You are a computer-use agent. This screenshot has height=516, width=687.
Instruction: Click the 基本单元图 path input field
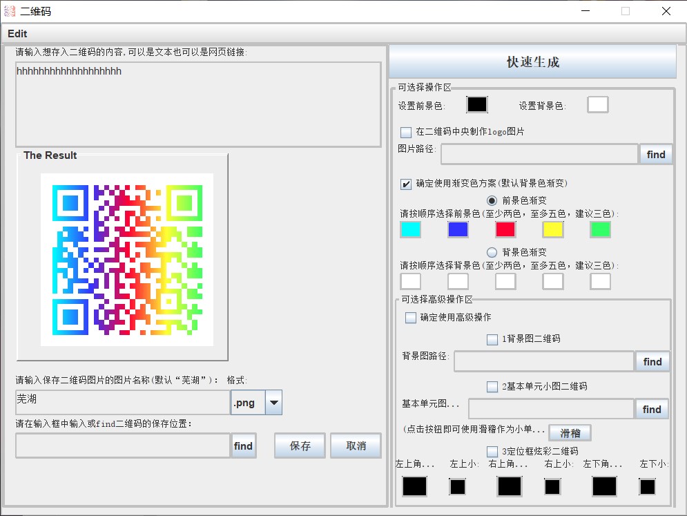551,409
